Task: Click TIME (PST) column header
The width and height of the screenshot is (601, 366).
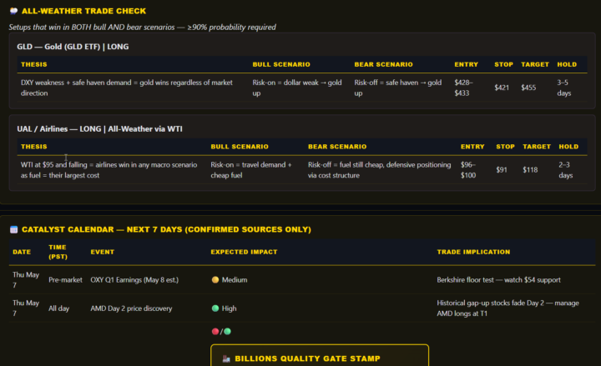Action: pyautogui.click(x=58, y=252)
